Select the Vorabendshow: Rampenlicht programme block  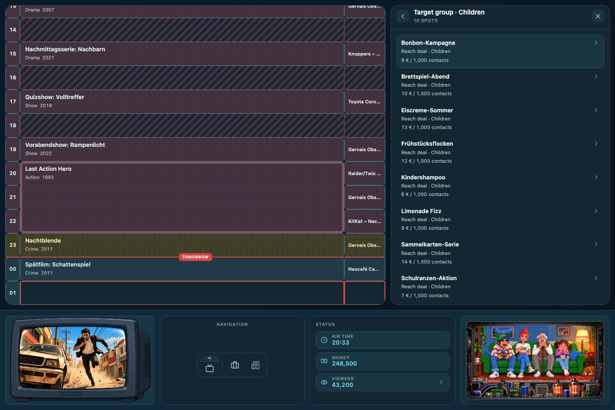pyautogui.click(x=182, y=149)
